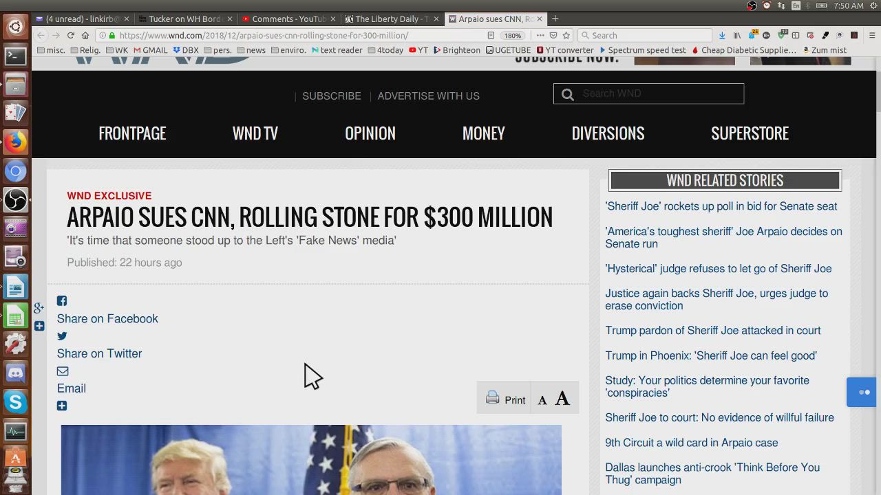881x495 pixels.
Task: Bookmark this page with star icon
Action: coord(566,35)
